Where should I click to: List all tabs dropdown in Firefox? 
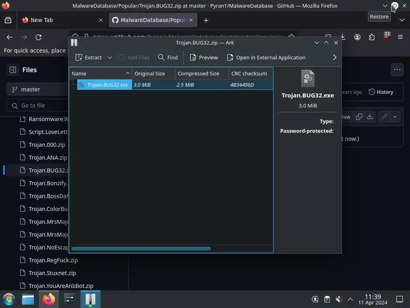point(402,20)
